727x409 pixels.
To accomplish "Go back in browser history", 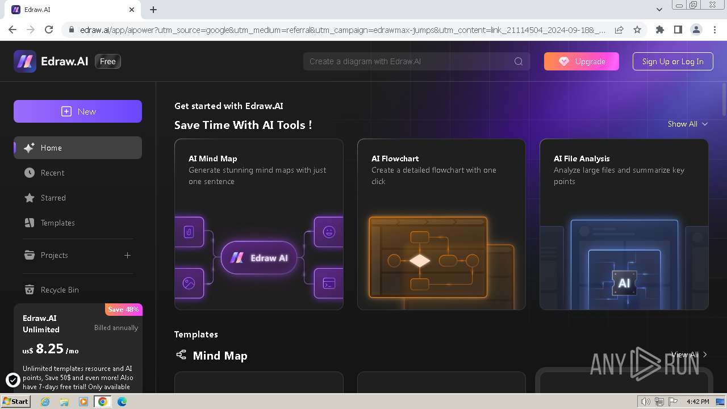I will 12,30.
